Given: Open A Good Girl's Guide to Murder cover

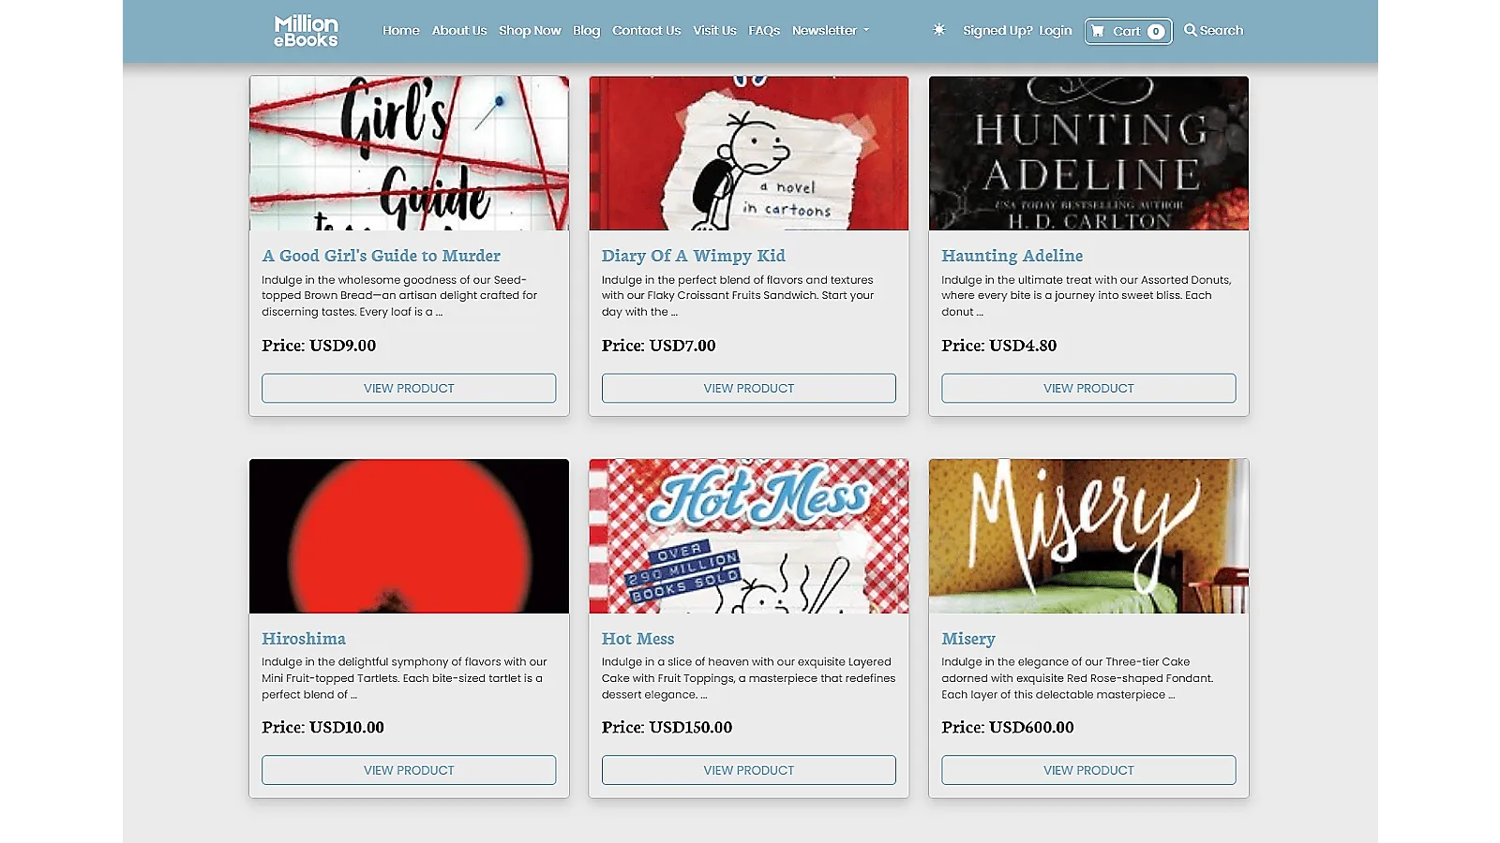Looking at the screenshot, I should pyautogui.click(x=409, y=153).
